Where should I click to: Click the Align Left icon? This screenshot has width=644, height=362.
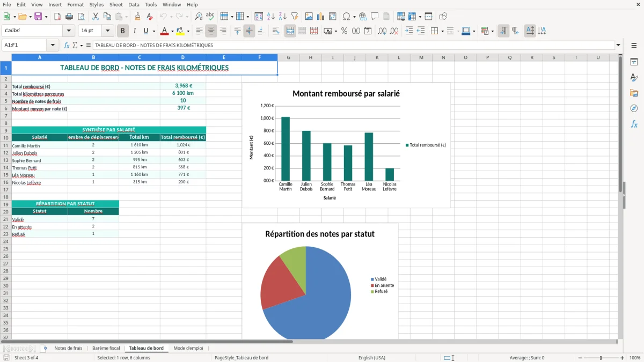pyautogui.click(x=200, y=31)
